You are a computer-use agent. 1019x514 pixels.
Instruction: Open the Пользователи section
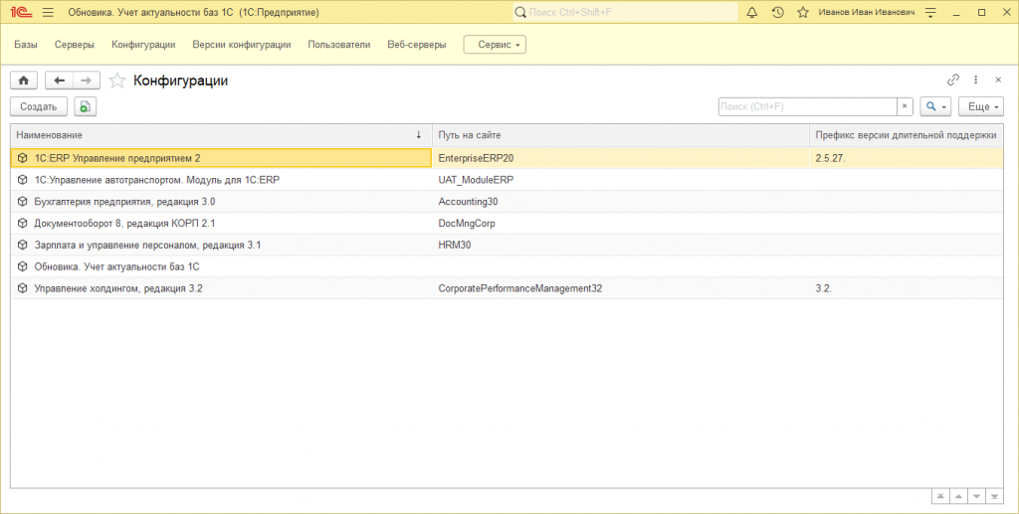tap(339, 45)
